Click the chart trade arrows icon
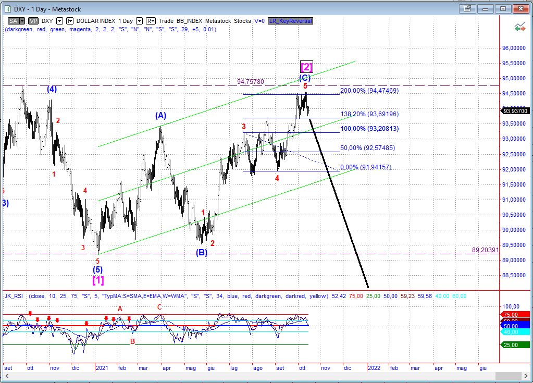Screen dimensions: 533x383 519,27
